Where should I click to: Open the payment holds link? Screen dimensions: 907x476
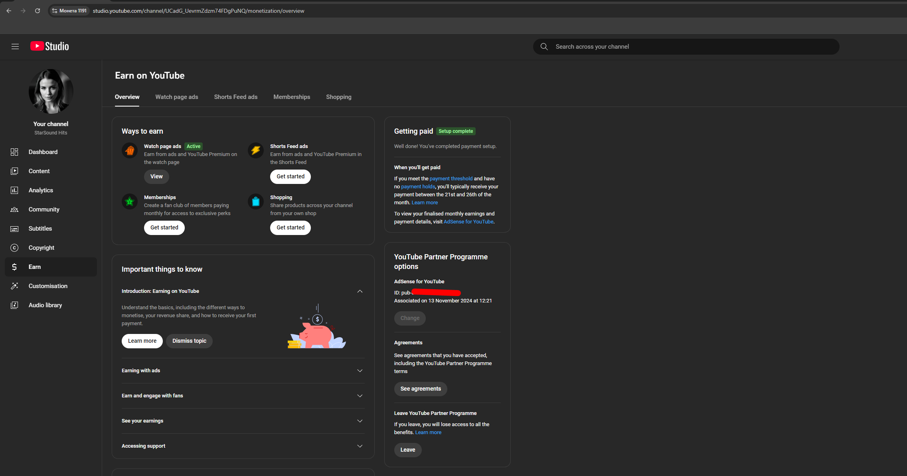click(x=418, y=187)
